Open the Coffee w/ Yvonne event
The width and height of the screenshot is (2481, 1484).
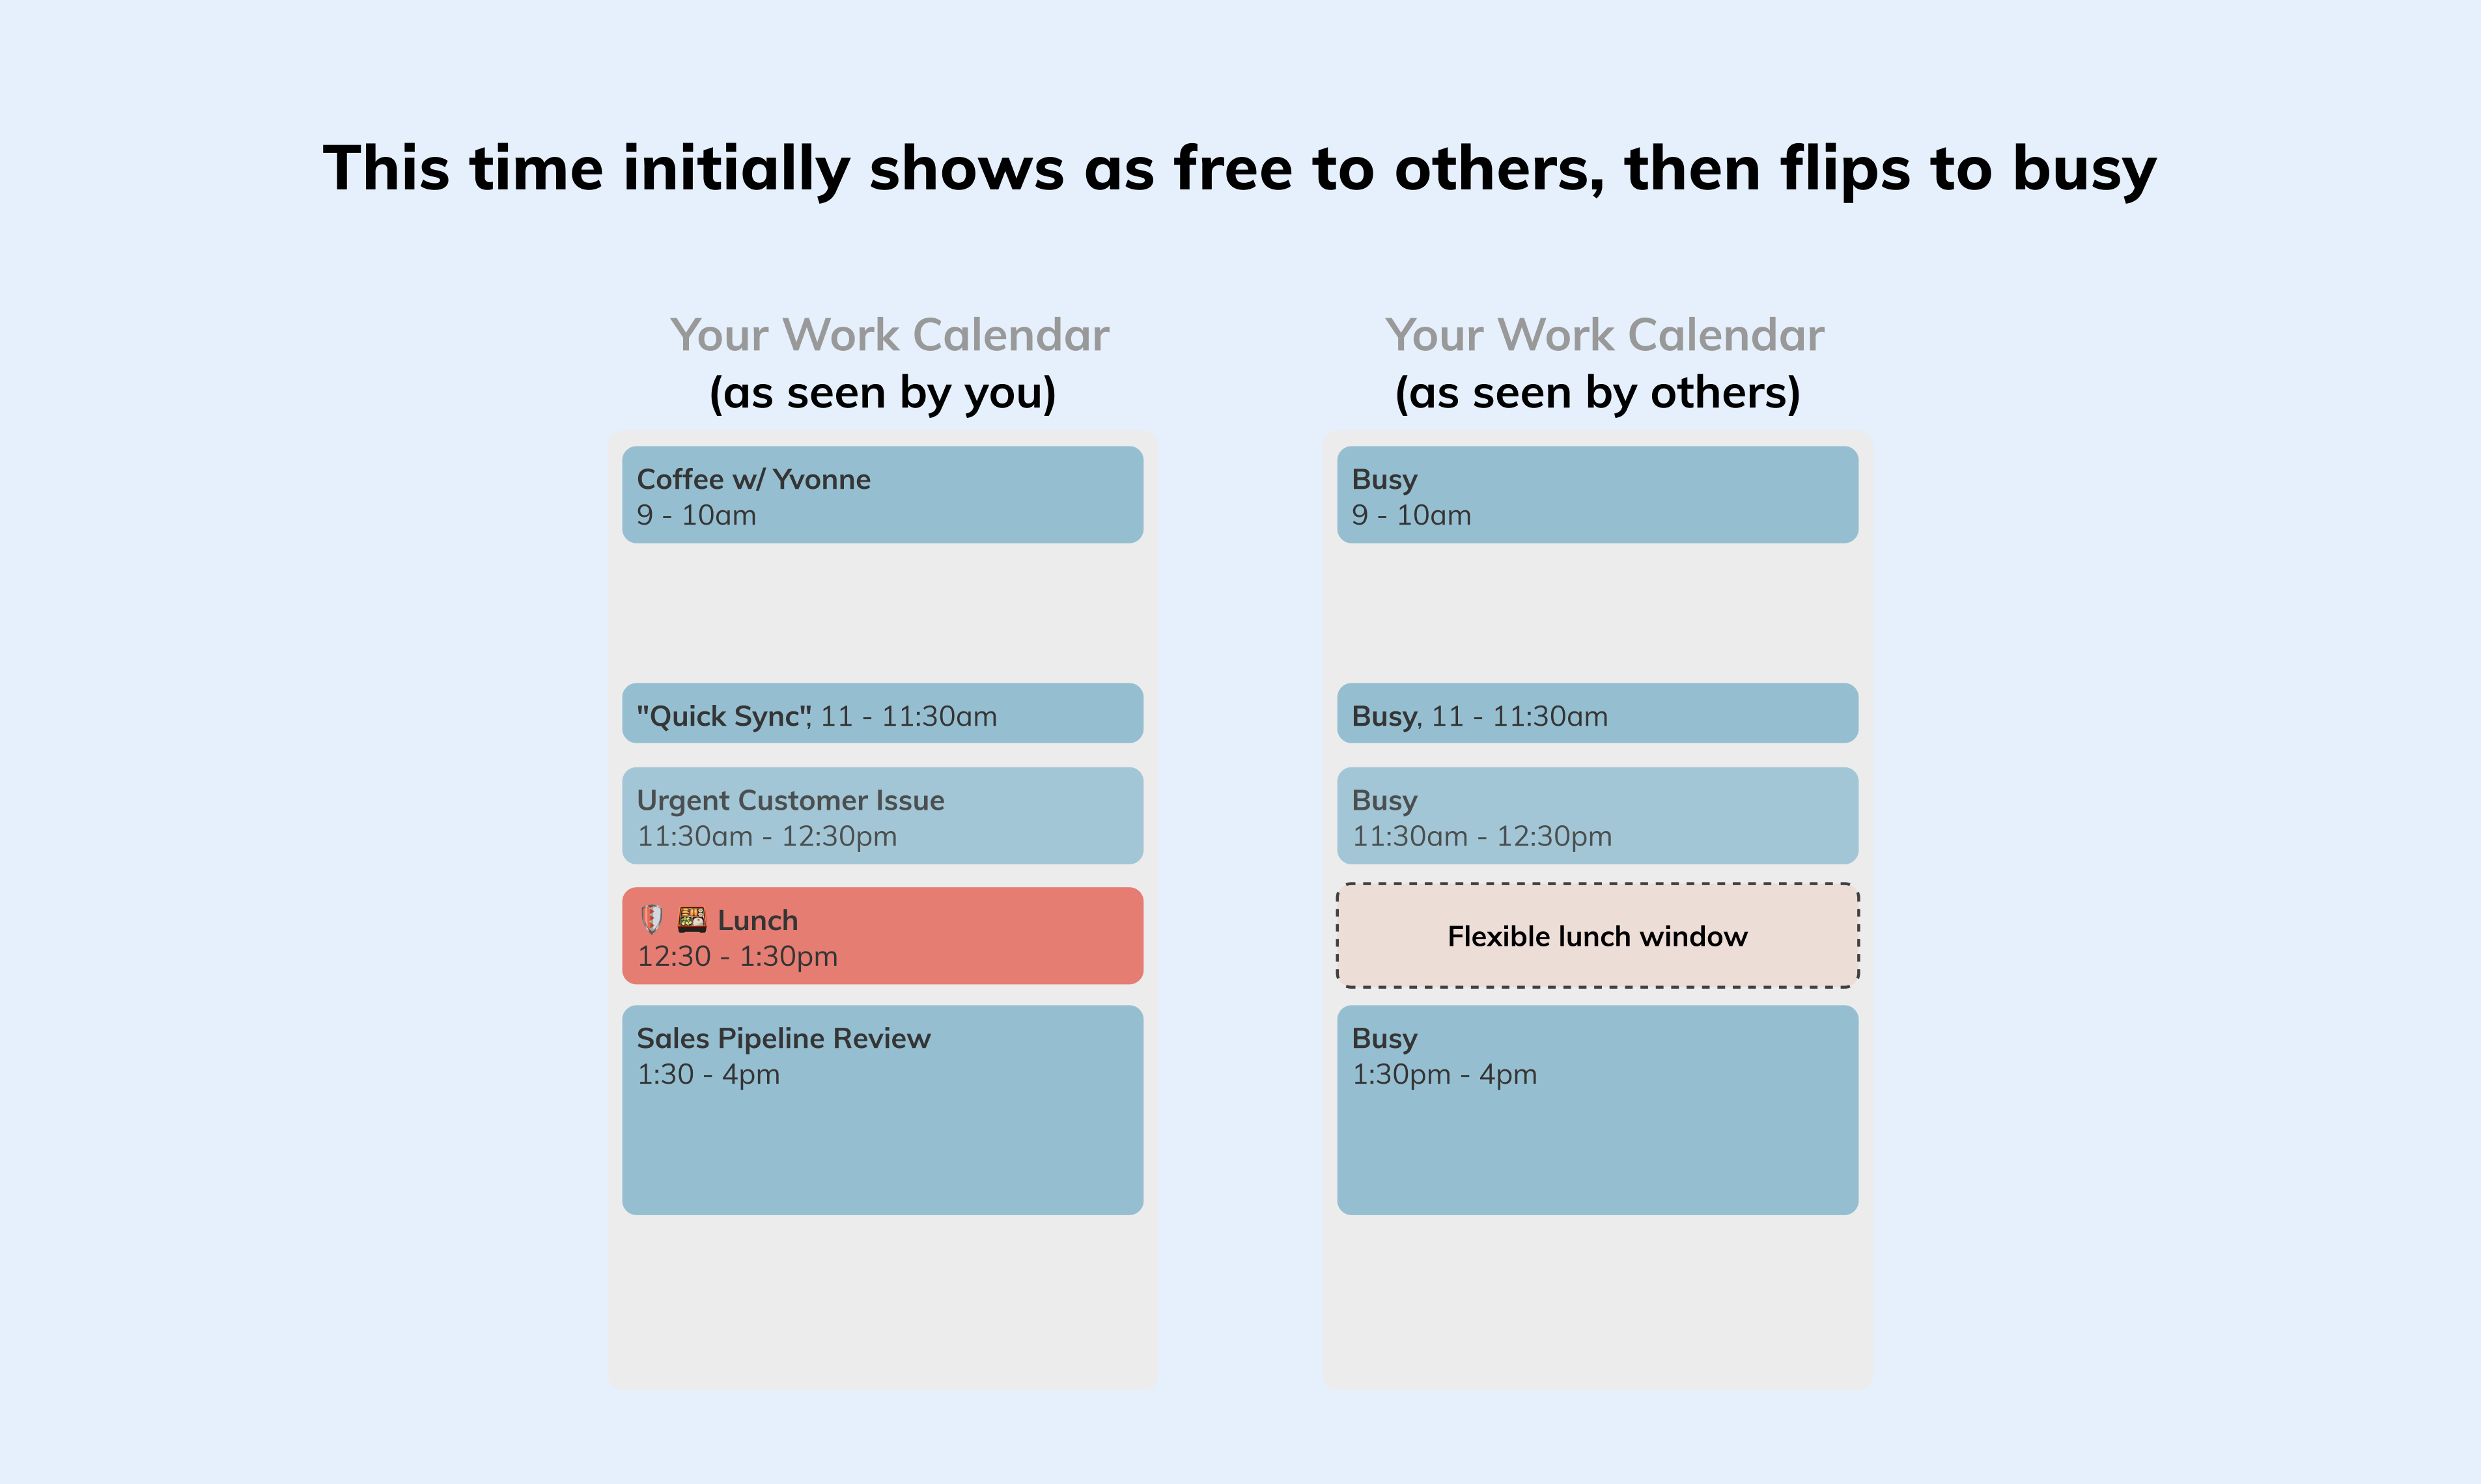(882, 495)
